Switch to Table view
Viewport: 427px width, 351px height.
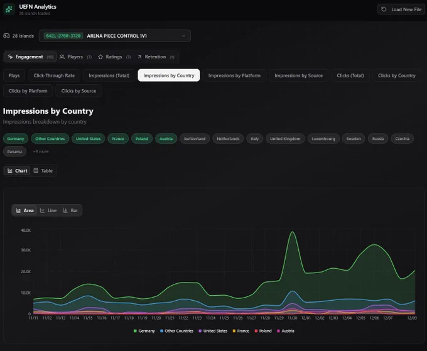(43, 171)
